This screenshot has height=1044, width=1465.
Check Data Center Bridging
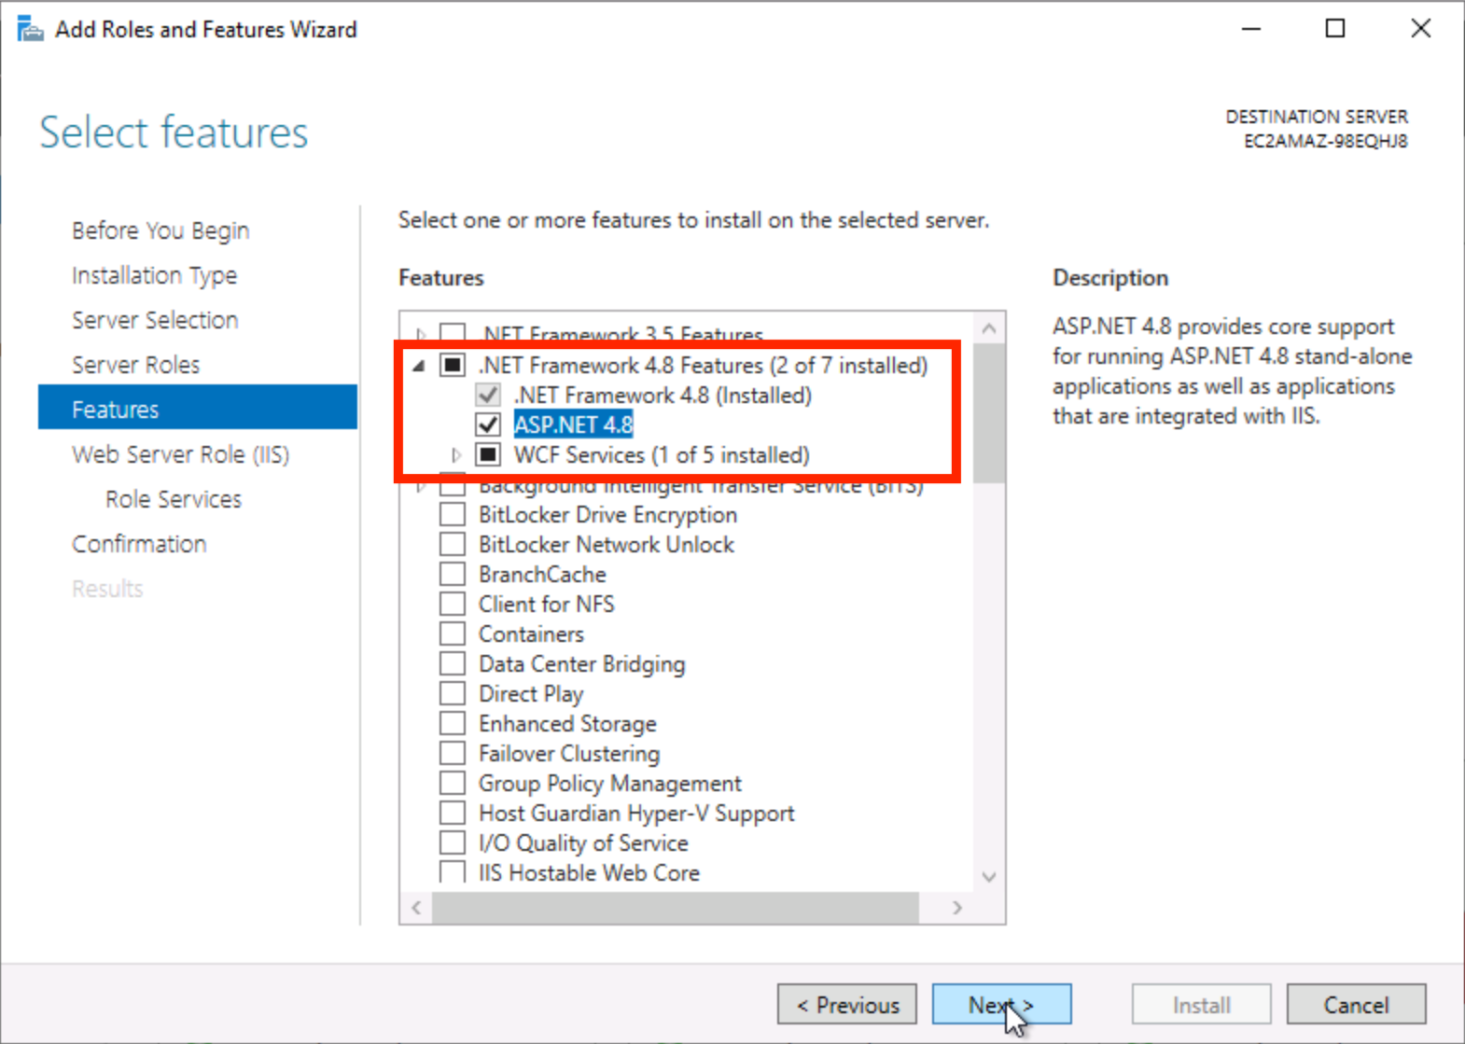click(x=453, y=663)
